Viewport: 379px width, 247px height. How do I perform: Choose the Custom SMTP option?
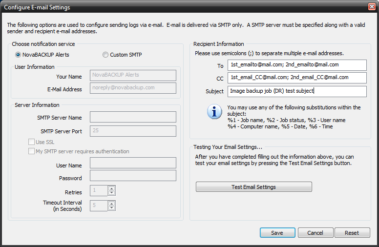[x=105, y=55]
